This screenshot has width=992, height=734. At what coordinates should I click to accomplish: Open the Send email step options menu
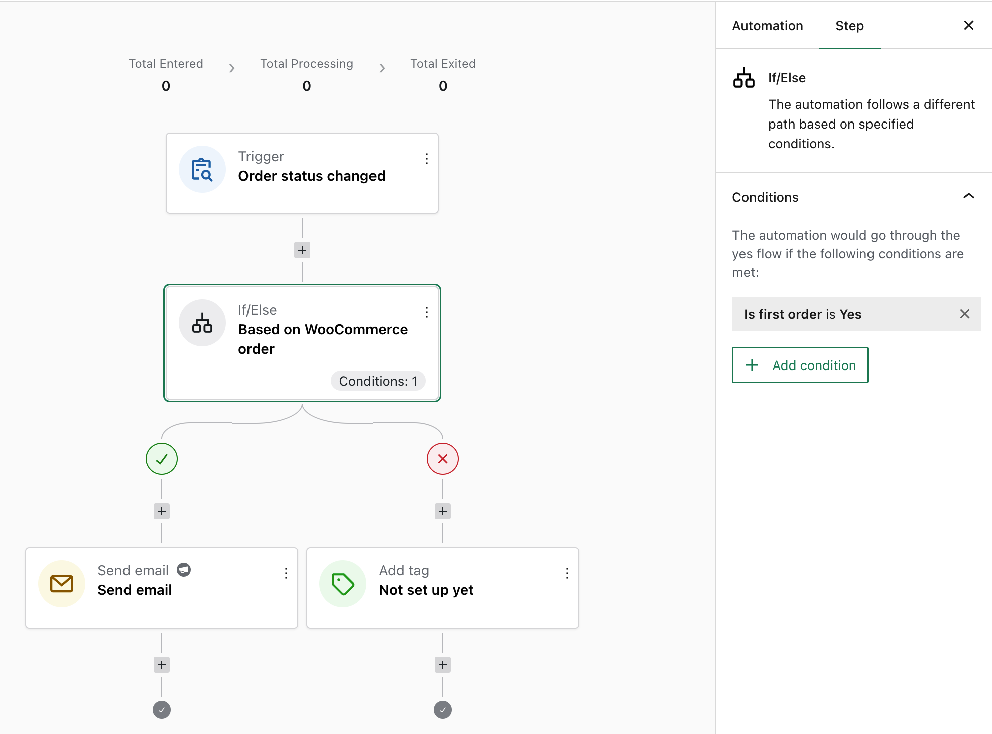(x=286, y=573)
